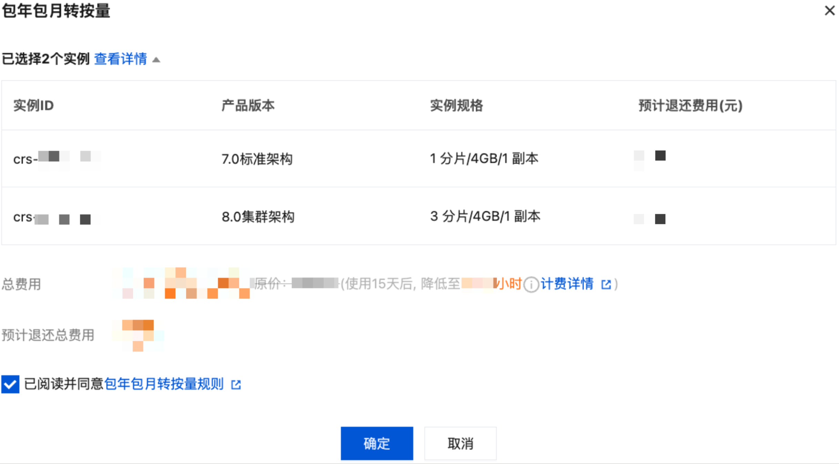Open the 包年包月转按量规则 link

(164, 384)
